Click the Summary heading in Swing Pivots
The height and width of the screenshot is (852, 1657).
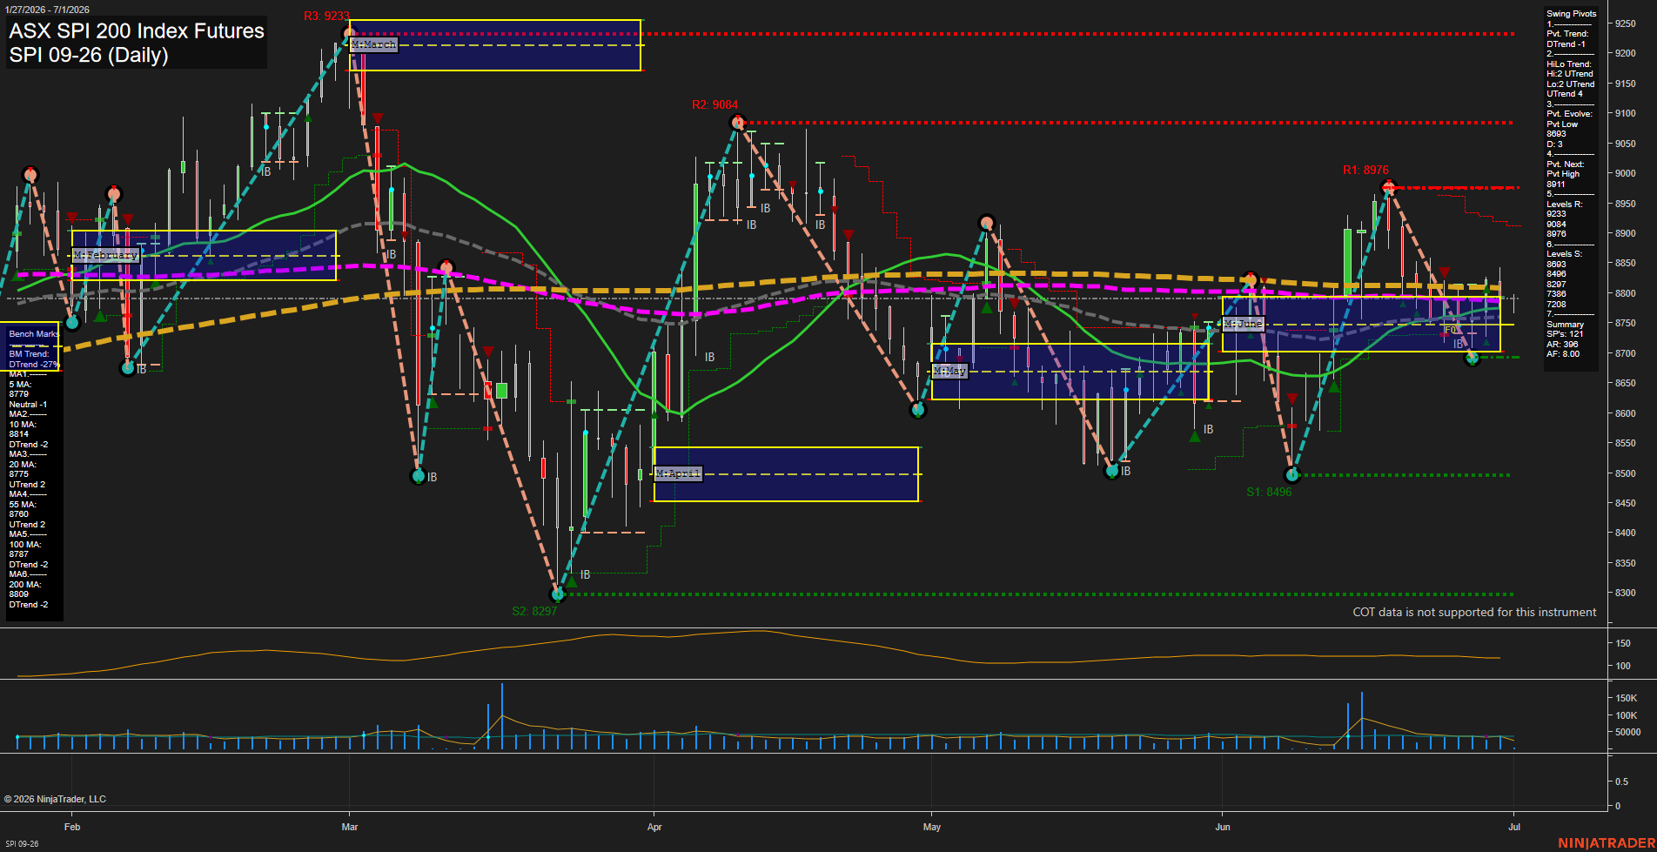[1565, 325]
